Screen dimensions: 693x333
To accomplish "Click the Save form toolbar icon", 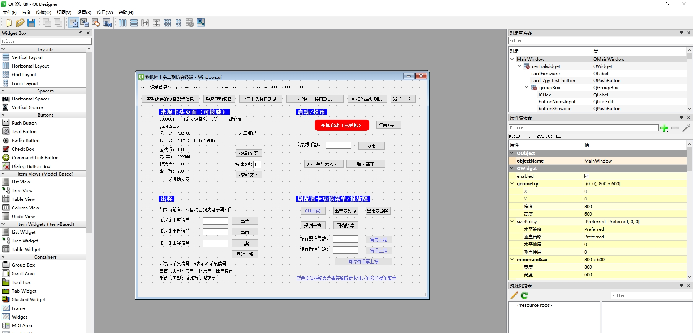I will pyautogui.click(x=31, y=23).
